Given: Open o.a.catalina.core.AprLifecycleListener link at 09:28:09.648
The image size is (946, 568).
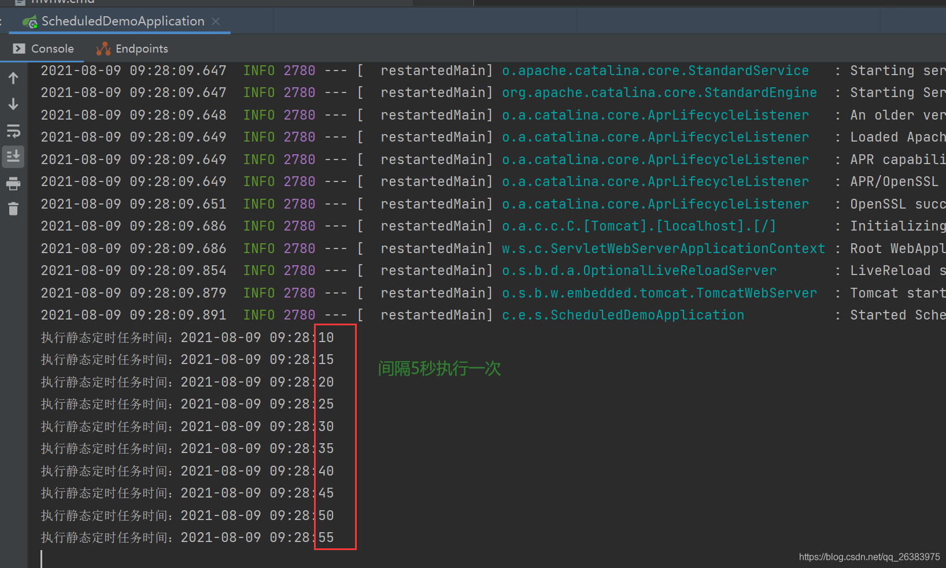Looking at the screenshot, I should [x=655, y=115].
